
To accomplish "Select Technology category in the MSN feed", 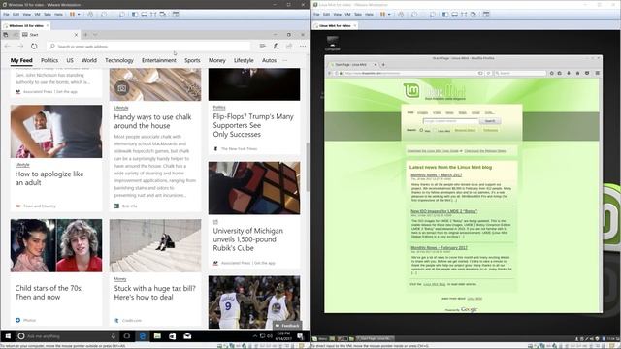I will [119, 60].
